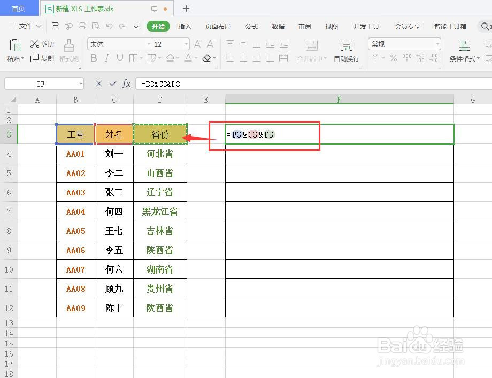This screenshot has width=492, height=378.
Task: Click the Copy button
Action: point(42,58)
